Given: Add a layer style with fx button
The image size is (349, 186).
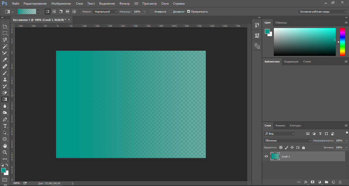Looking at the screenshot, I should coord(306,182).
